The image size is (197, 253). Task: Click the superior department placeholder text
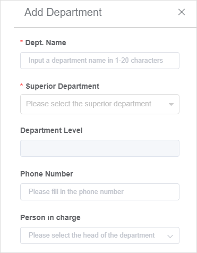tap(89, 104)
